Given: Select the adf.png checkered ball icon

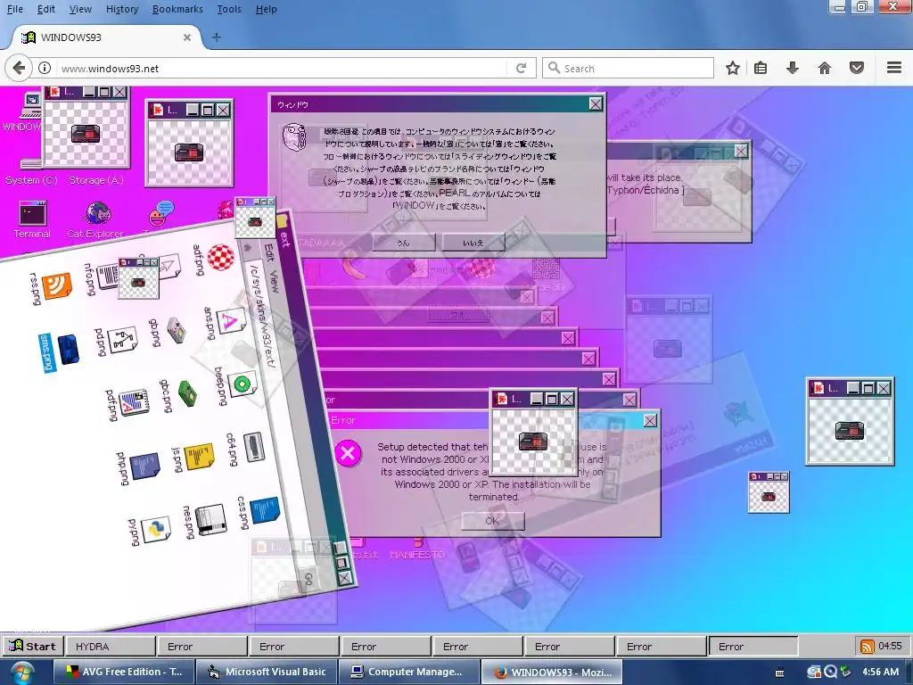Looking at the screenshot, I should [x=221, y=258].
